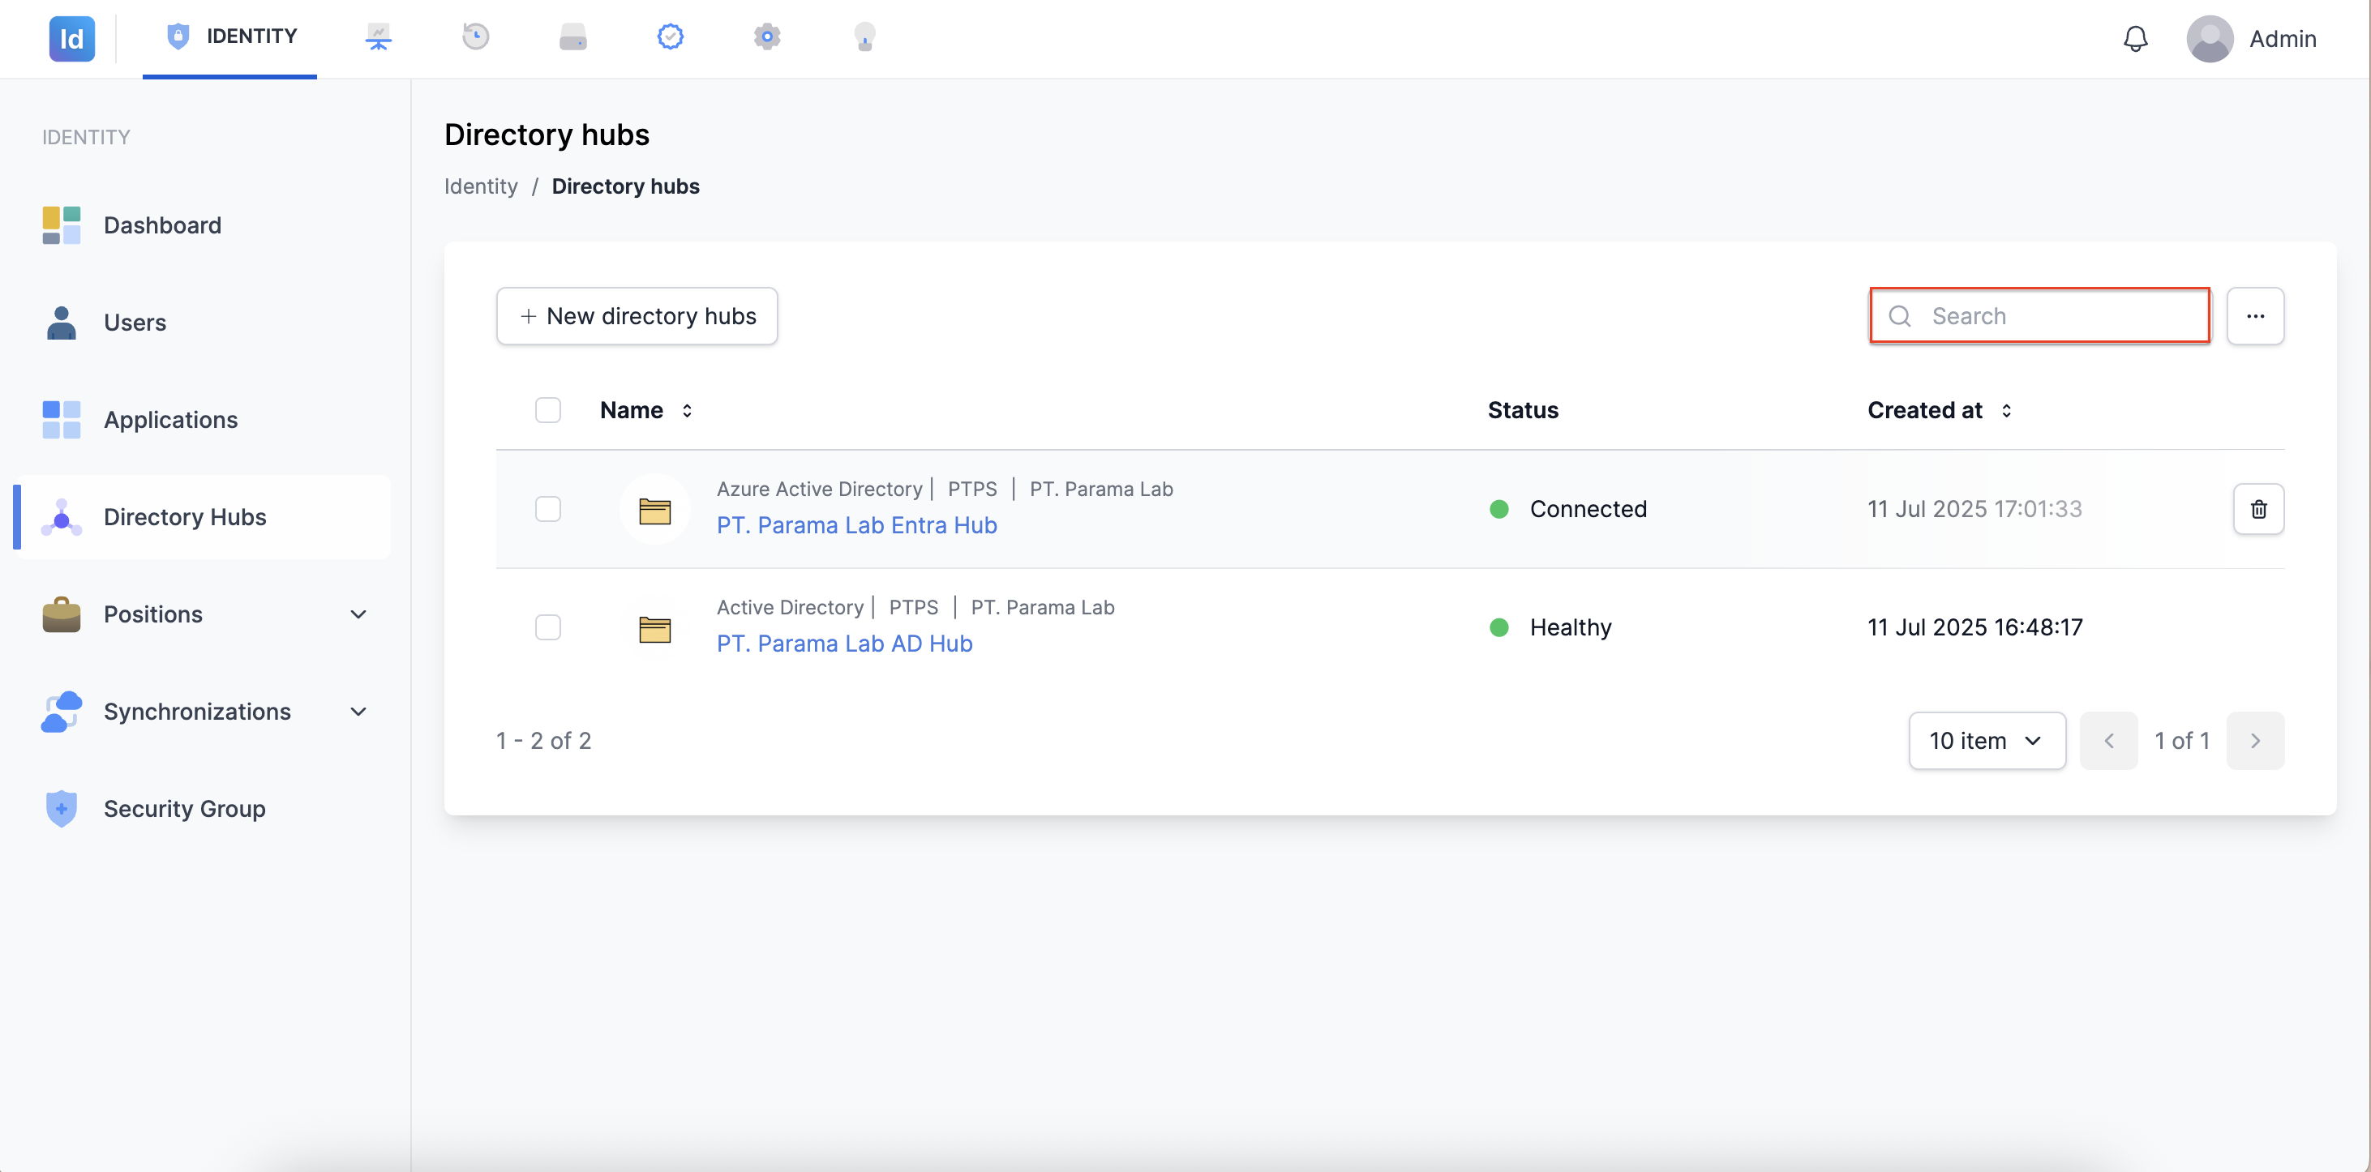This screenshot has width=2371, height=1172.
Task: Click the green dot beside Healthy
Action: point(1499,627)
